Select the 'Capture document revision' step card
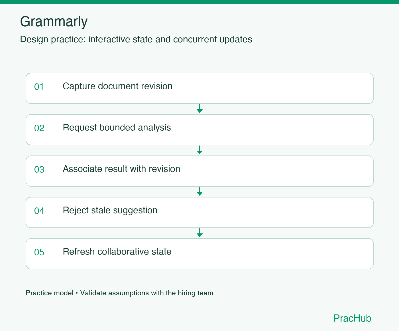Viewport: 399px width, 331px height. pos(199,88)
